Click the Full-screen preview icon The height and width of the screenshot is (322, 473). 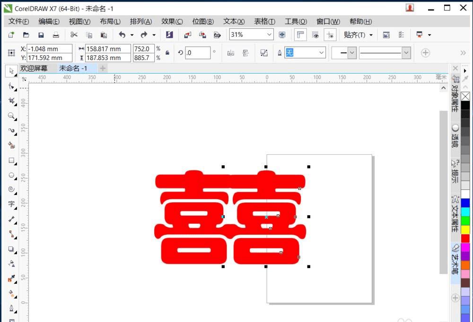[x=282, y=35]
